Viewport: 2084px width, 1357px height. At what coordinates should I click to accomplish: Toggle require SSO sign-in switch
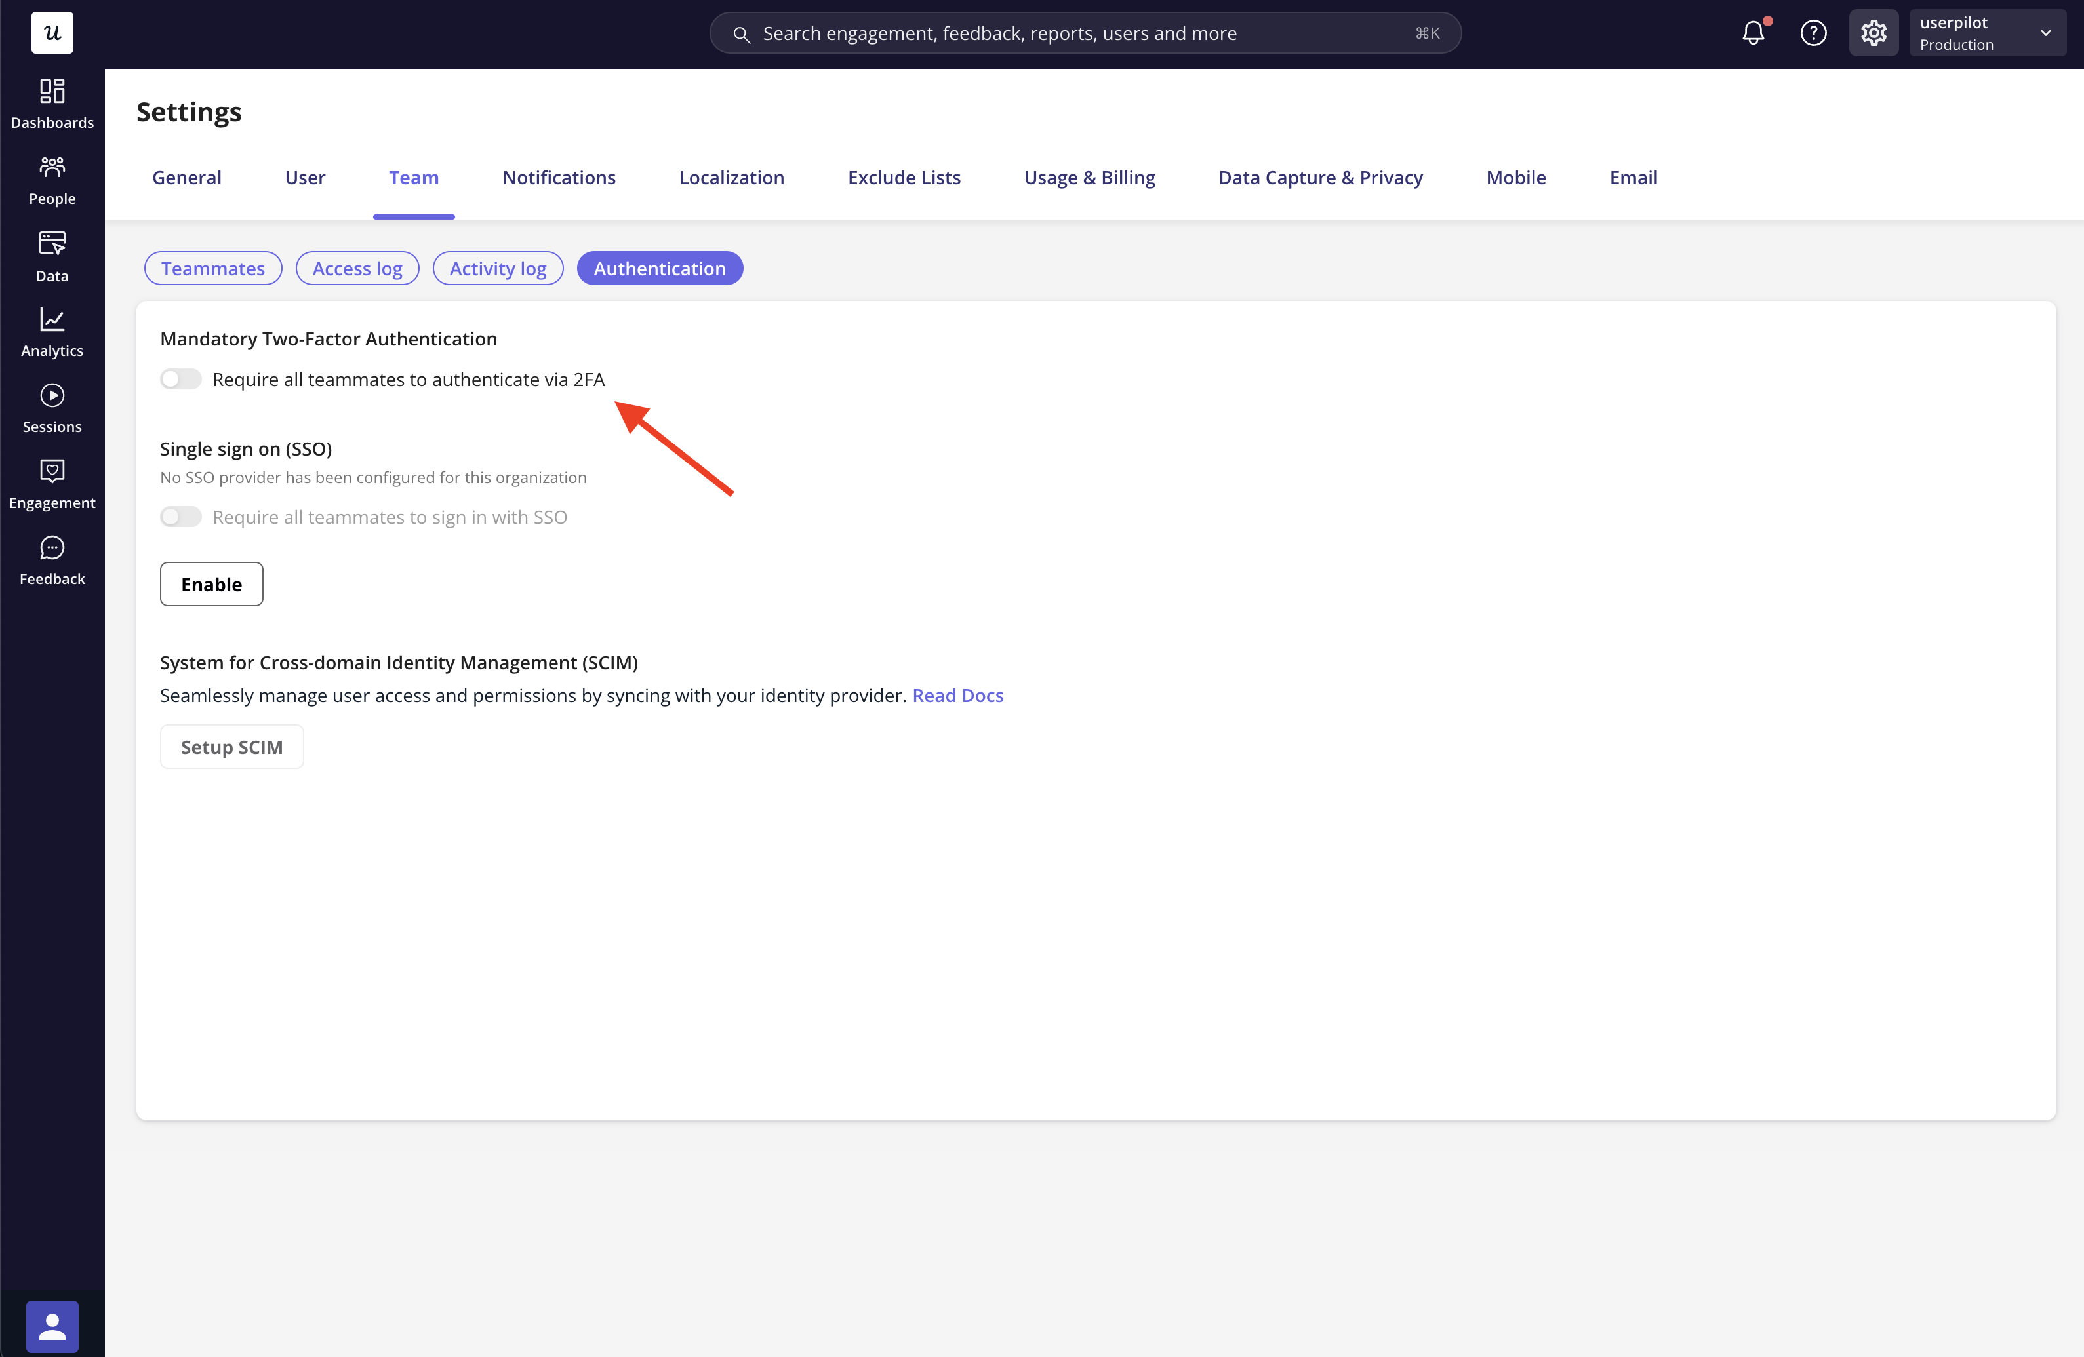(x=181, y=517)
